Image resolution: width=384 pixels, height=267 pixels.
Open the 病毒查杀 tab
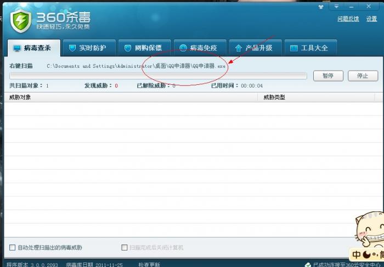click(x=34, y=48)
